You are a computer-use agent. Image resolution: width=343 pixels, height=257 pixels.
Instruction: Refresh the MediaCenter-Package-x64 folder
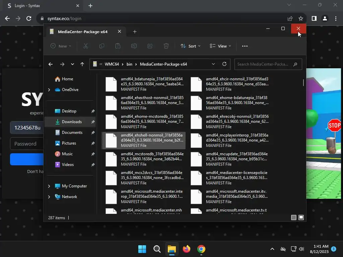224,64
